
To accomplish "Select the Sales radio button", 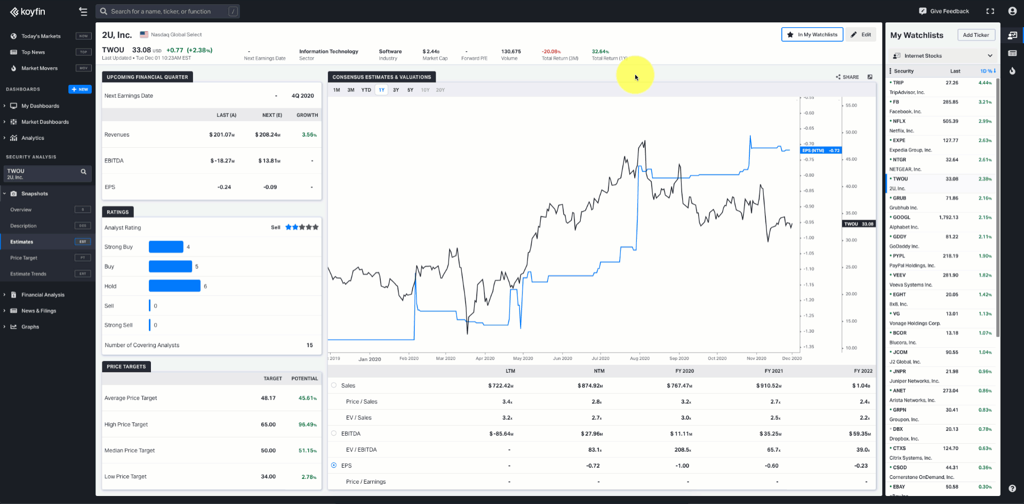I will 334,385.
